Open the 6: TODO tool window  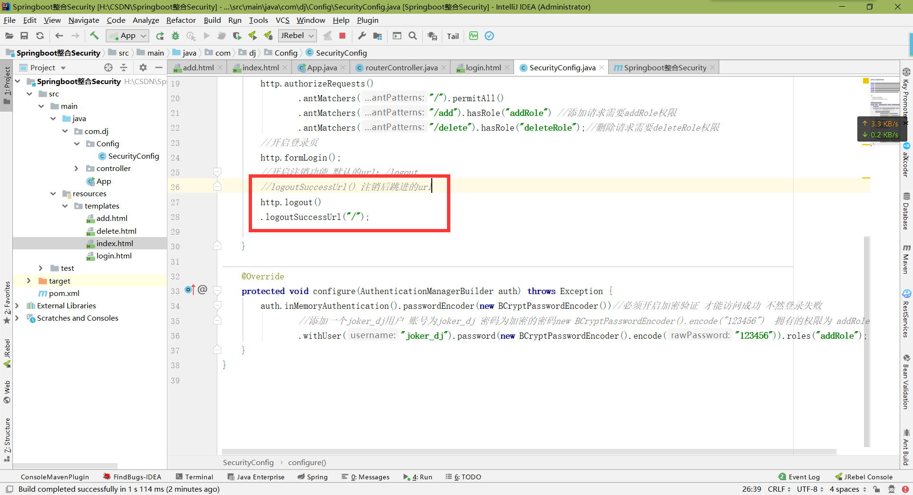click(463, 476)
